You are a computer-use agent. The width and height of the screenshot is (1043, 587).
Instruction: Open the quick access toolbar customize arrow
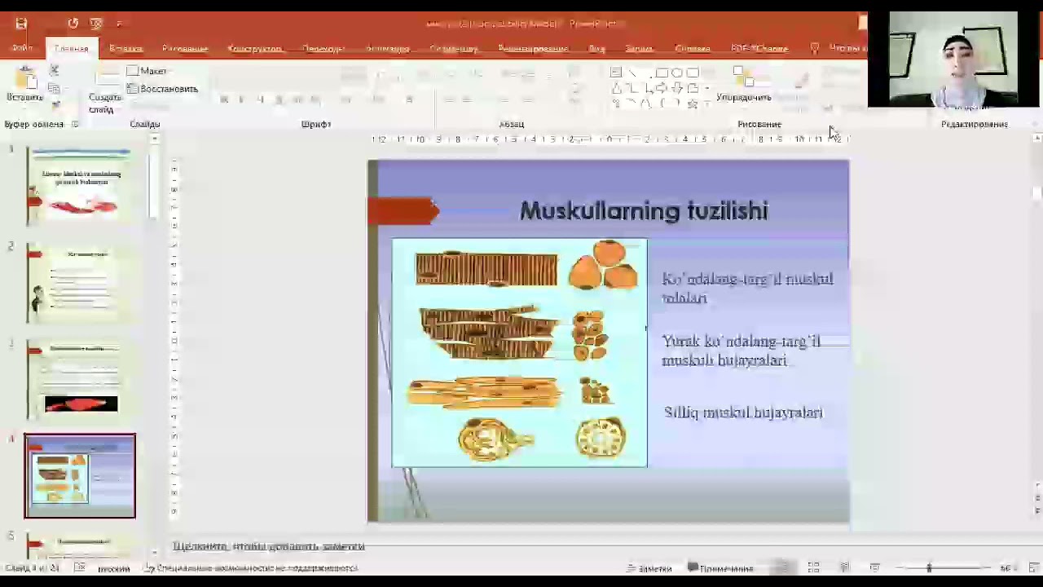[119, 24]
